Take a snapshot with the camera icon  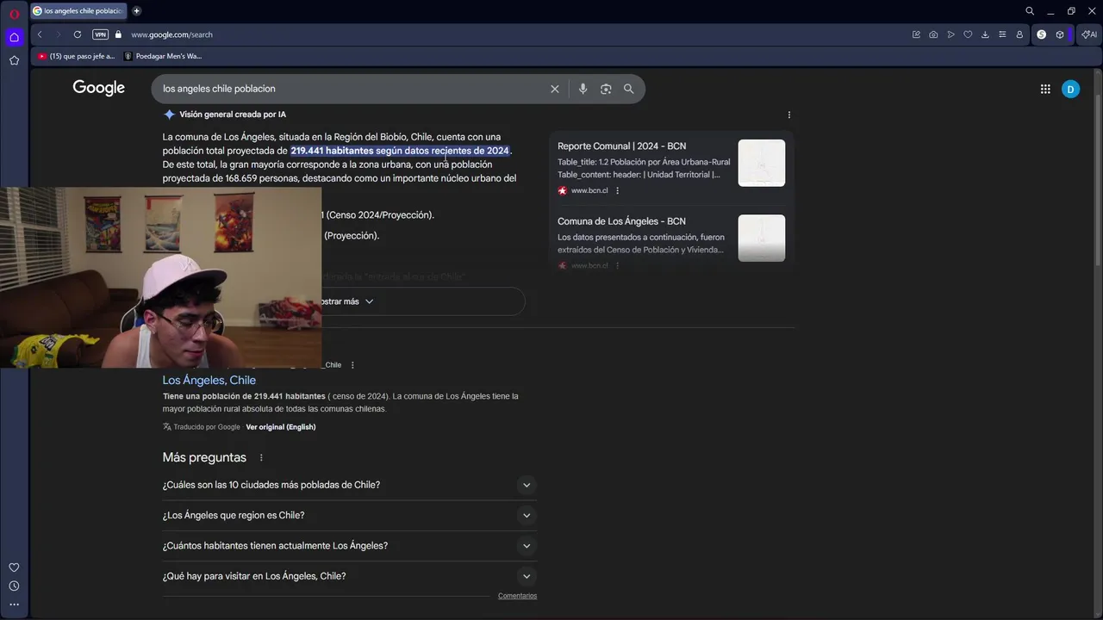click(933, 34)
